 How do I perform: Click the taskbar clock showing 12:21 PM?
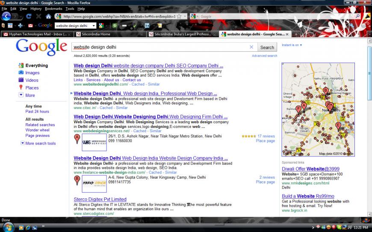click(360, 228)
